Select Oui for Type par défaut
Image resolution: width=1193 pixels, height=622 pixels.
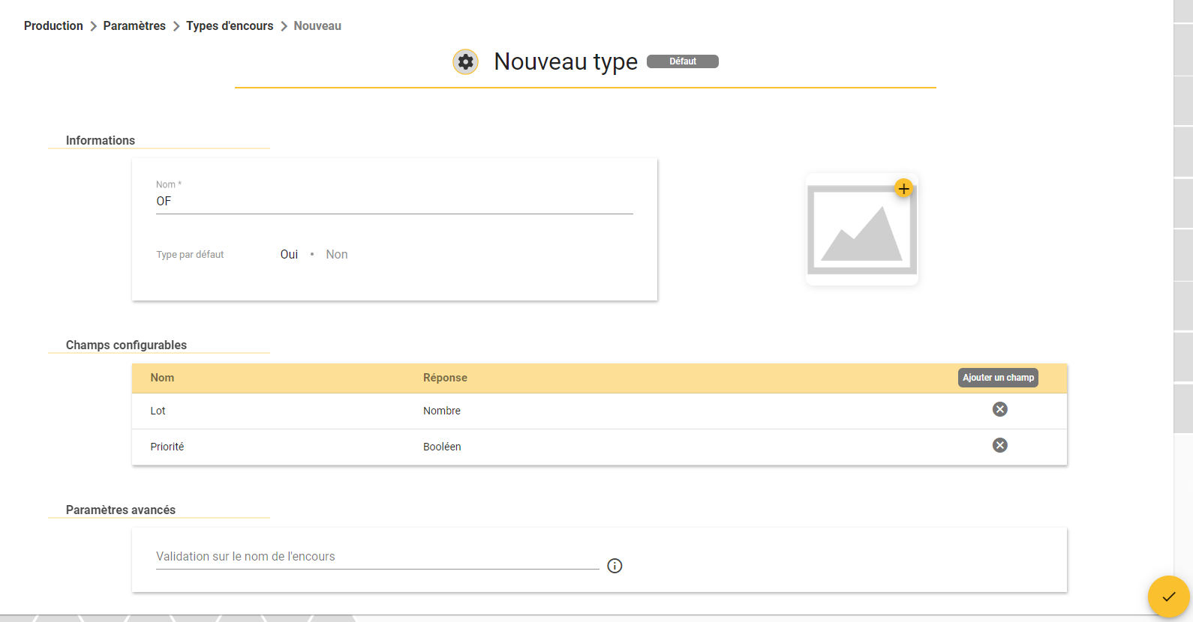click(289, 255)
